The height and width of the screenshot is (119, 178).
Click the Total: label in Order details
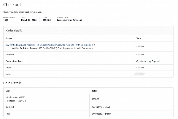[x=8, y=67]
